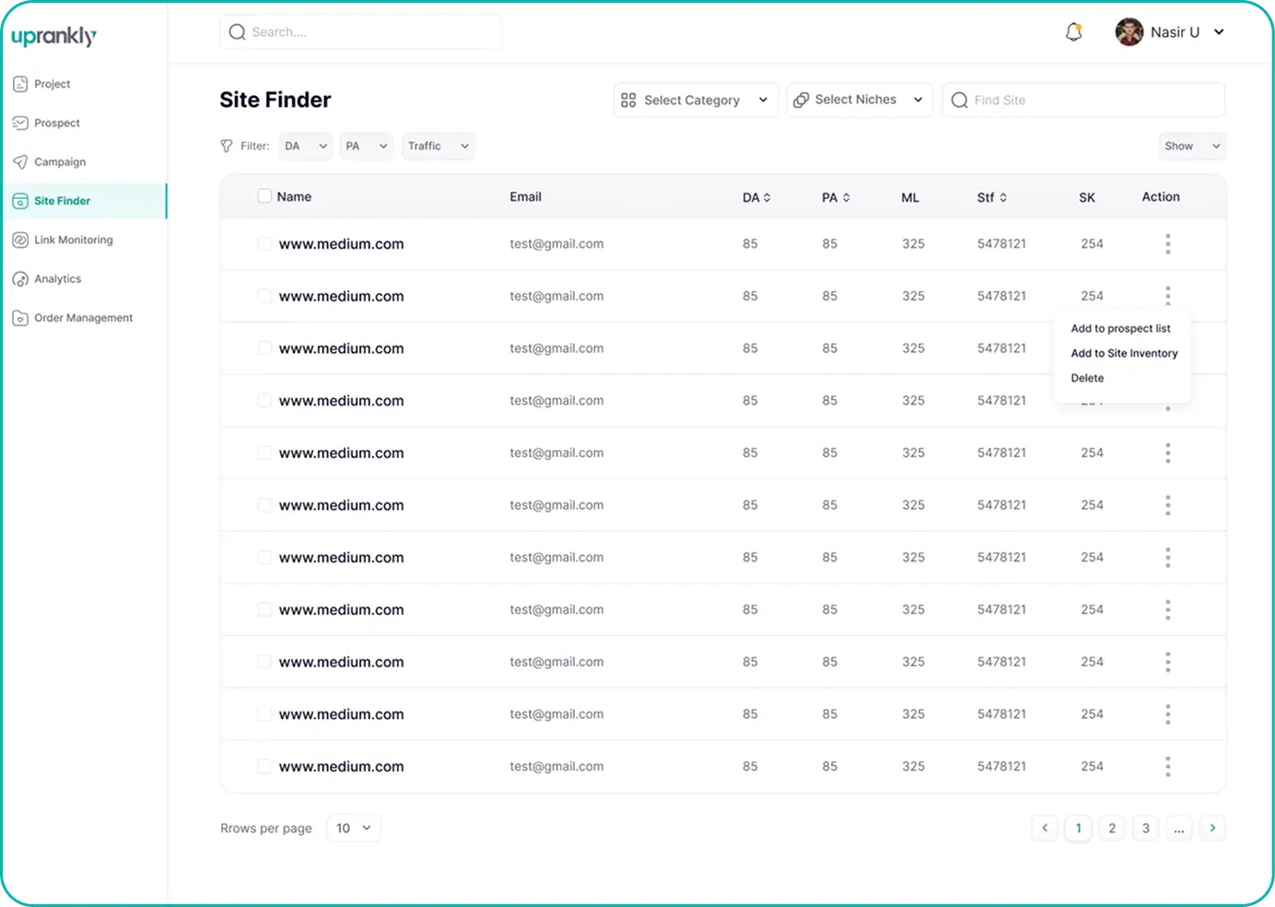Go to the next page arrow
1275x907 pixels.
click(x=1212, y=828)
